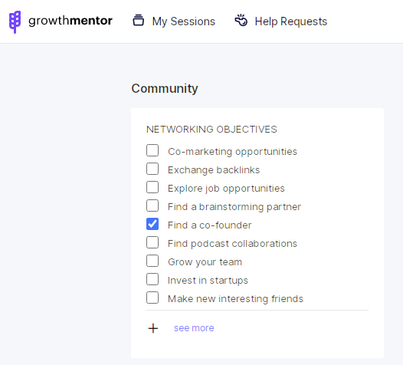Viewport: 403px width, 365px height.
Task: Click the My Sessions stack icon
Action: point(138,21)
